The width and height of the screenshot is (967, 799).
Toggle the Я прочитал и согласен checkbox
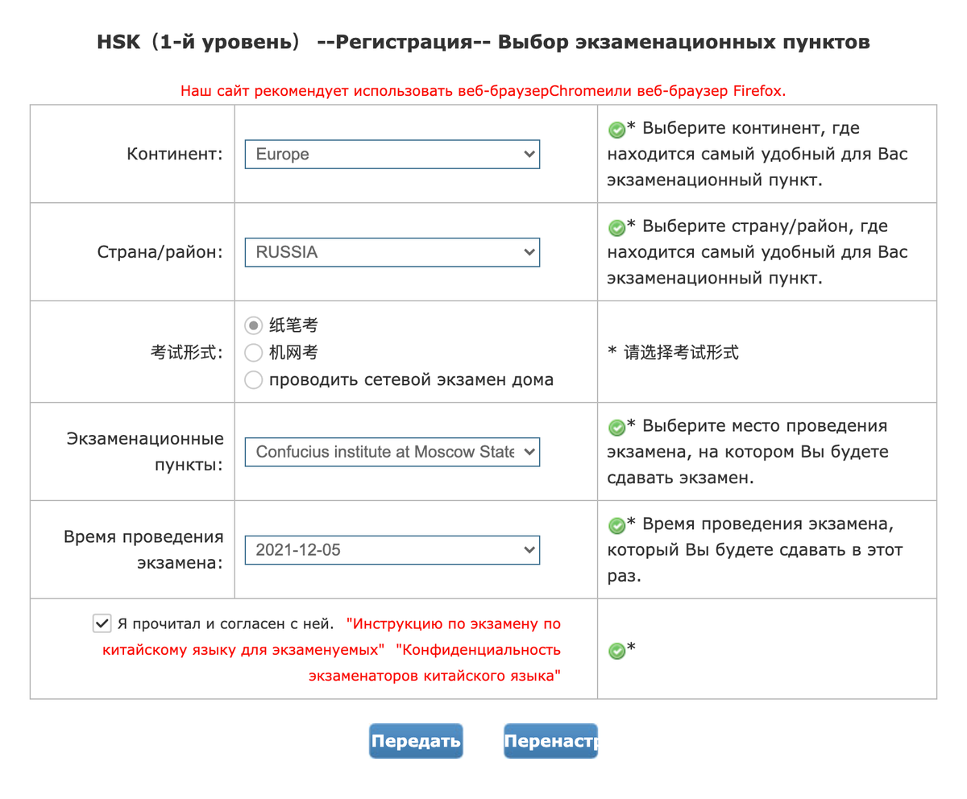[x=102, y=623]
